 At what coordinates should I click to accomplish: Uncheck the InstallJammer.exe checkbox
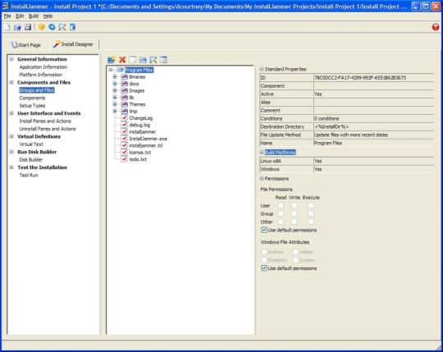(125, 139)
